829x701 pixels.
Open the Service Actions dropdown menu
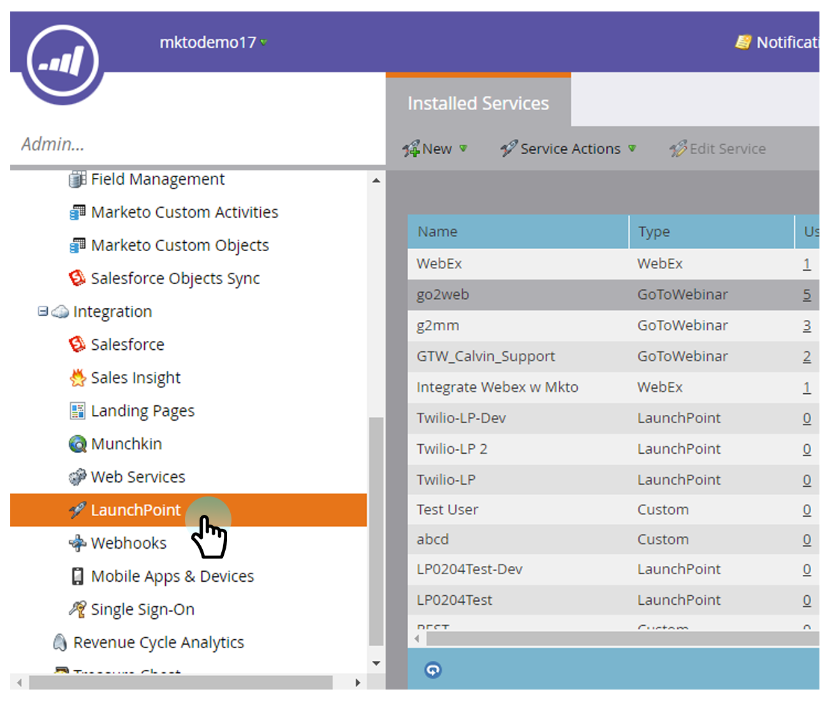pyautogui.click(x=569, y=149)
